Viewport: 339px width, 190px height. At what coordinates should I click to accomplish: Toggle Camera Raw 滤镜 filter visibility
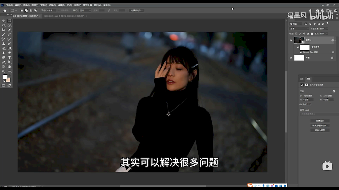(x=301, y=52)
